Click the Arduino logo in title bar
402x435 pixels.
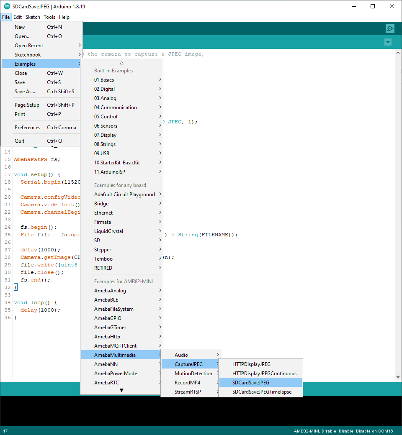(7, 6)
